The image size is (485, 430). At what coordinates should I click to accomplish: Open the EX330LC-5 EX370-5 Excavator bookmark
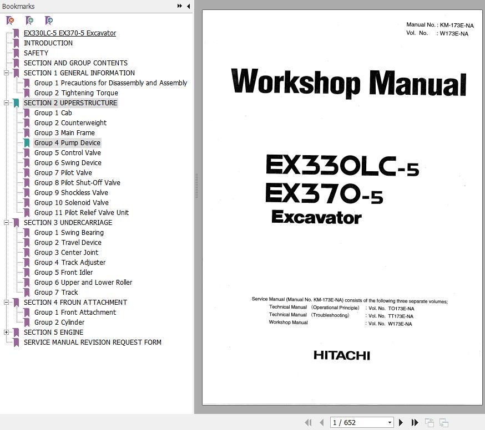click(x=70, y=33)
